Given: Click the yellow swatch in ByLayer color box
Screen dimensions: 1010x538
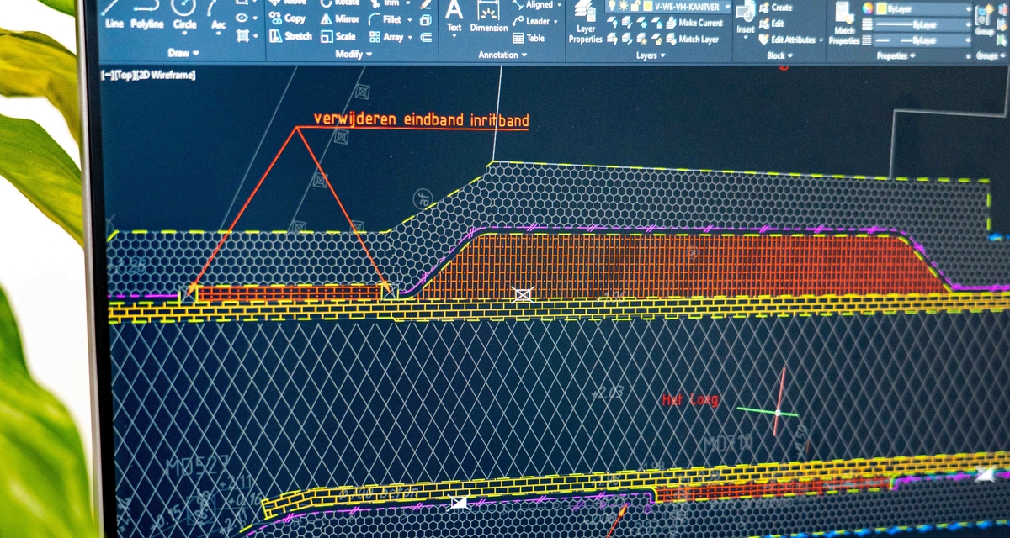Looking at the screenshot, I should click(881, 9).
